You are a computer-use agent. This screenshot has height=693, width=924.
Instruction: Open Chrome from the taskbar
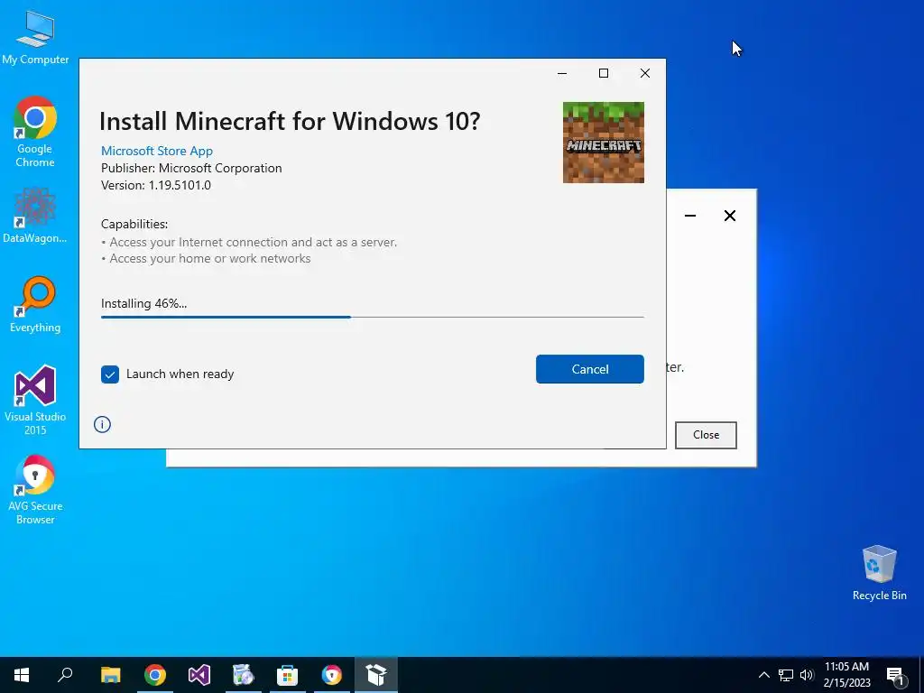point(155,675)
